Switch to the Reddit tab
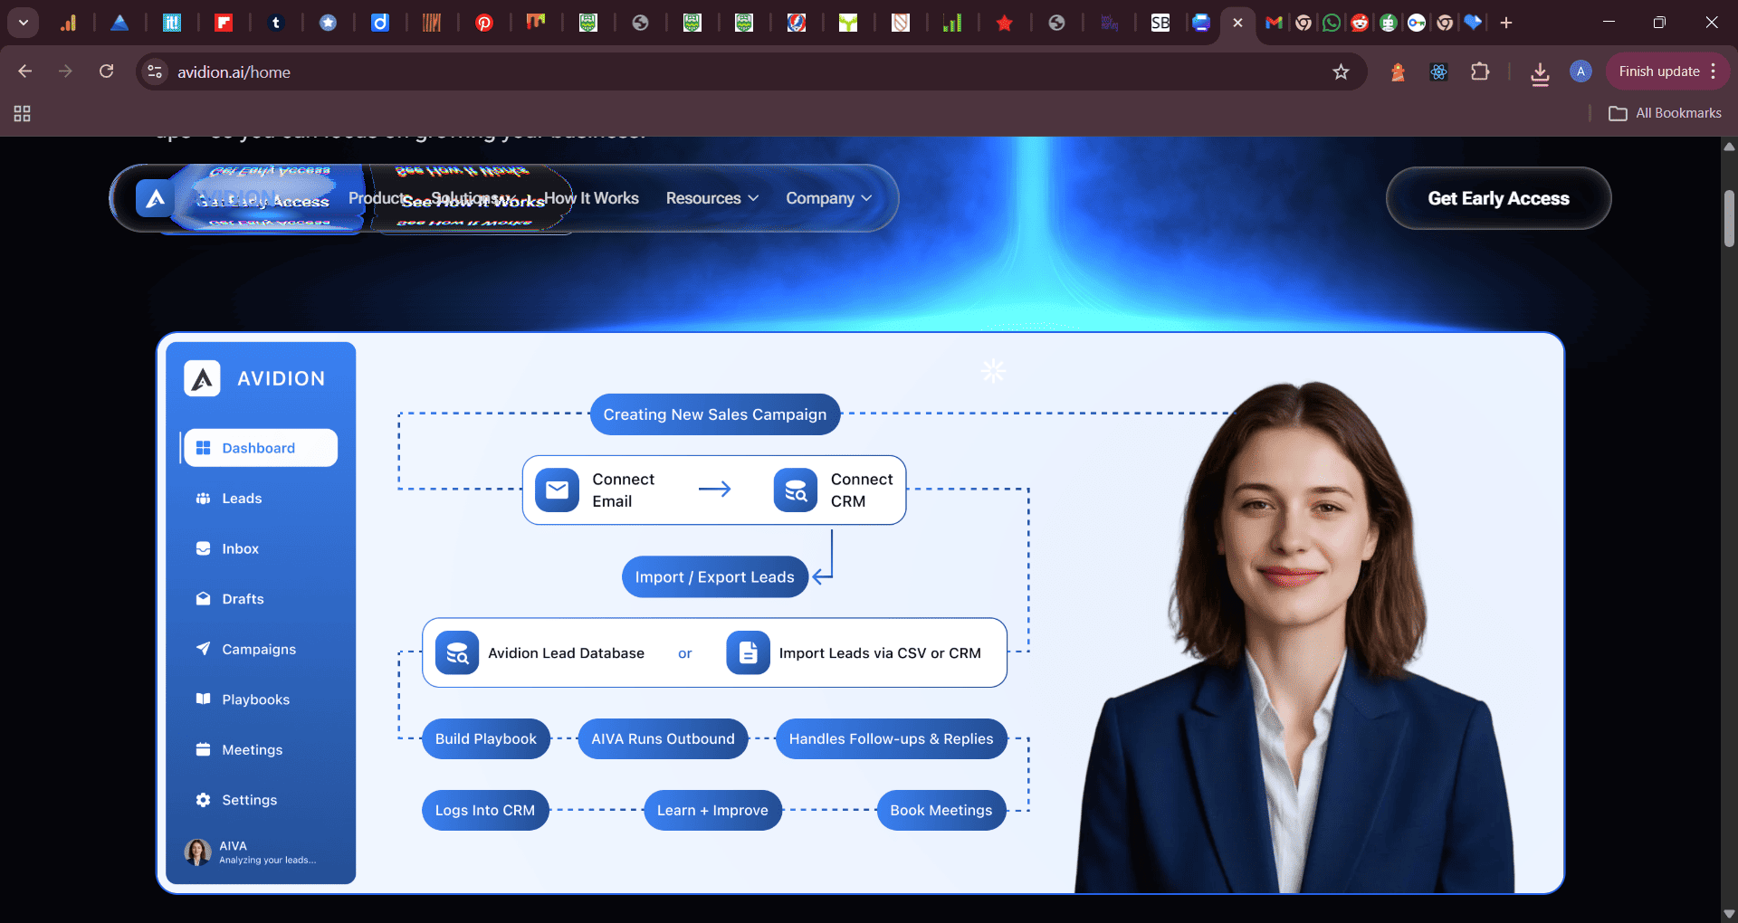1738x923 pixels. click(1360, 23)
